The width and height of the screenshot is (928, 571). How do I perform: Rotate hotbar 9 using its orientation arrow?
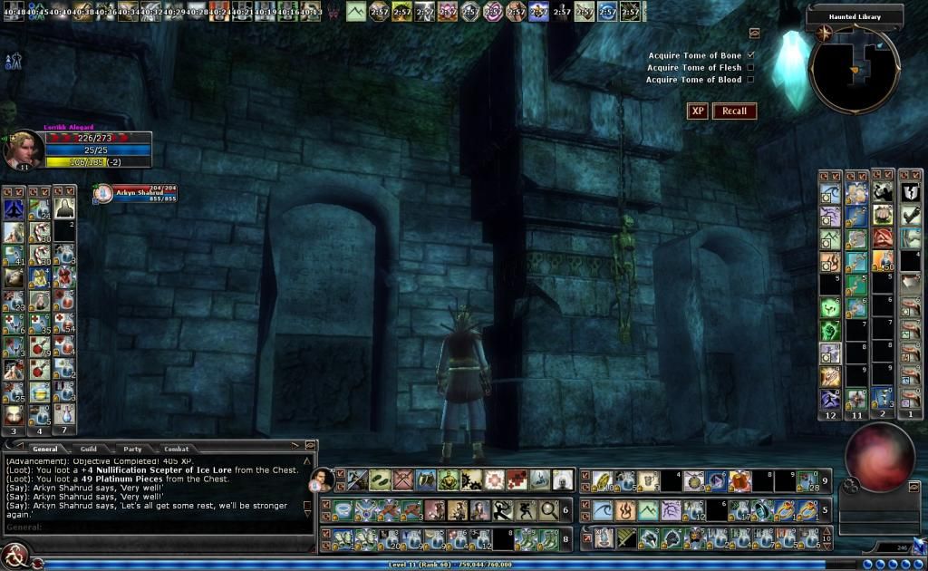(x=585, y=486)
